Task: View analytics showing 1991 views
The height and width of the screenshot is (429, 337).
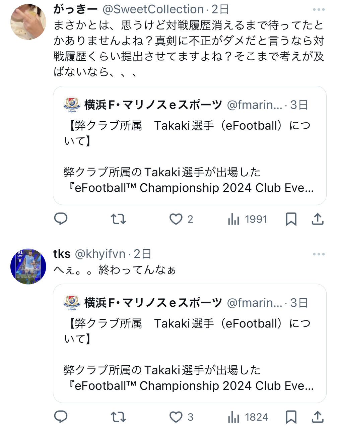Action: [x=248, y=219]
